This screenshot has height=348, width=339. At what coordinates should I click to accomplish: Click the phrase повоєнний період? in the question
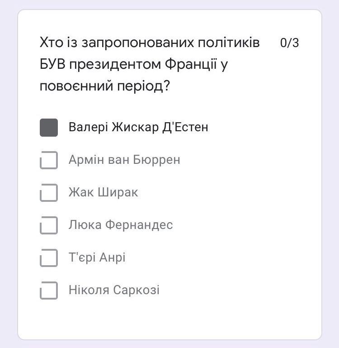click(x=105, y=86)
